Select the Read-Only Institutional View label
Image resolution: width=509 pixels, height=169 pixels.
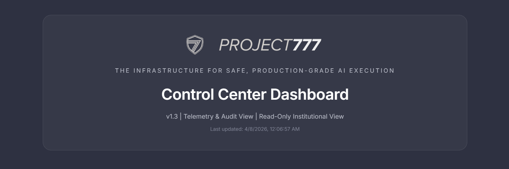[x=301, y=117]
